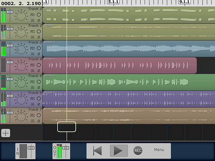The image size is (215, 161).
Task: Open FX for Track 6
Action: 32,99
